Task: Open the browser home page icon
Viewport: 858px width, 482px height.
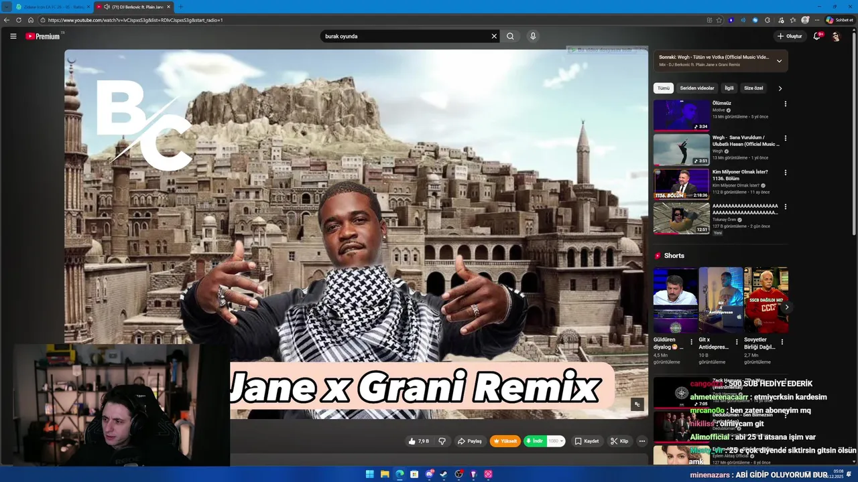Action: coord(31,20)
